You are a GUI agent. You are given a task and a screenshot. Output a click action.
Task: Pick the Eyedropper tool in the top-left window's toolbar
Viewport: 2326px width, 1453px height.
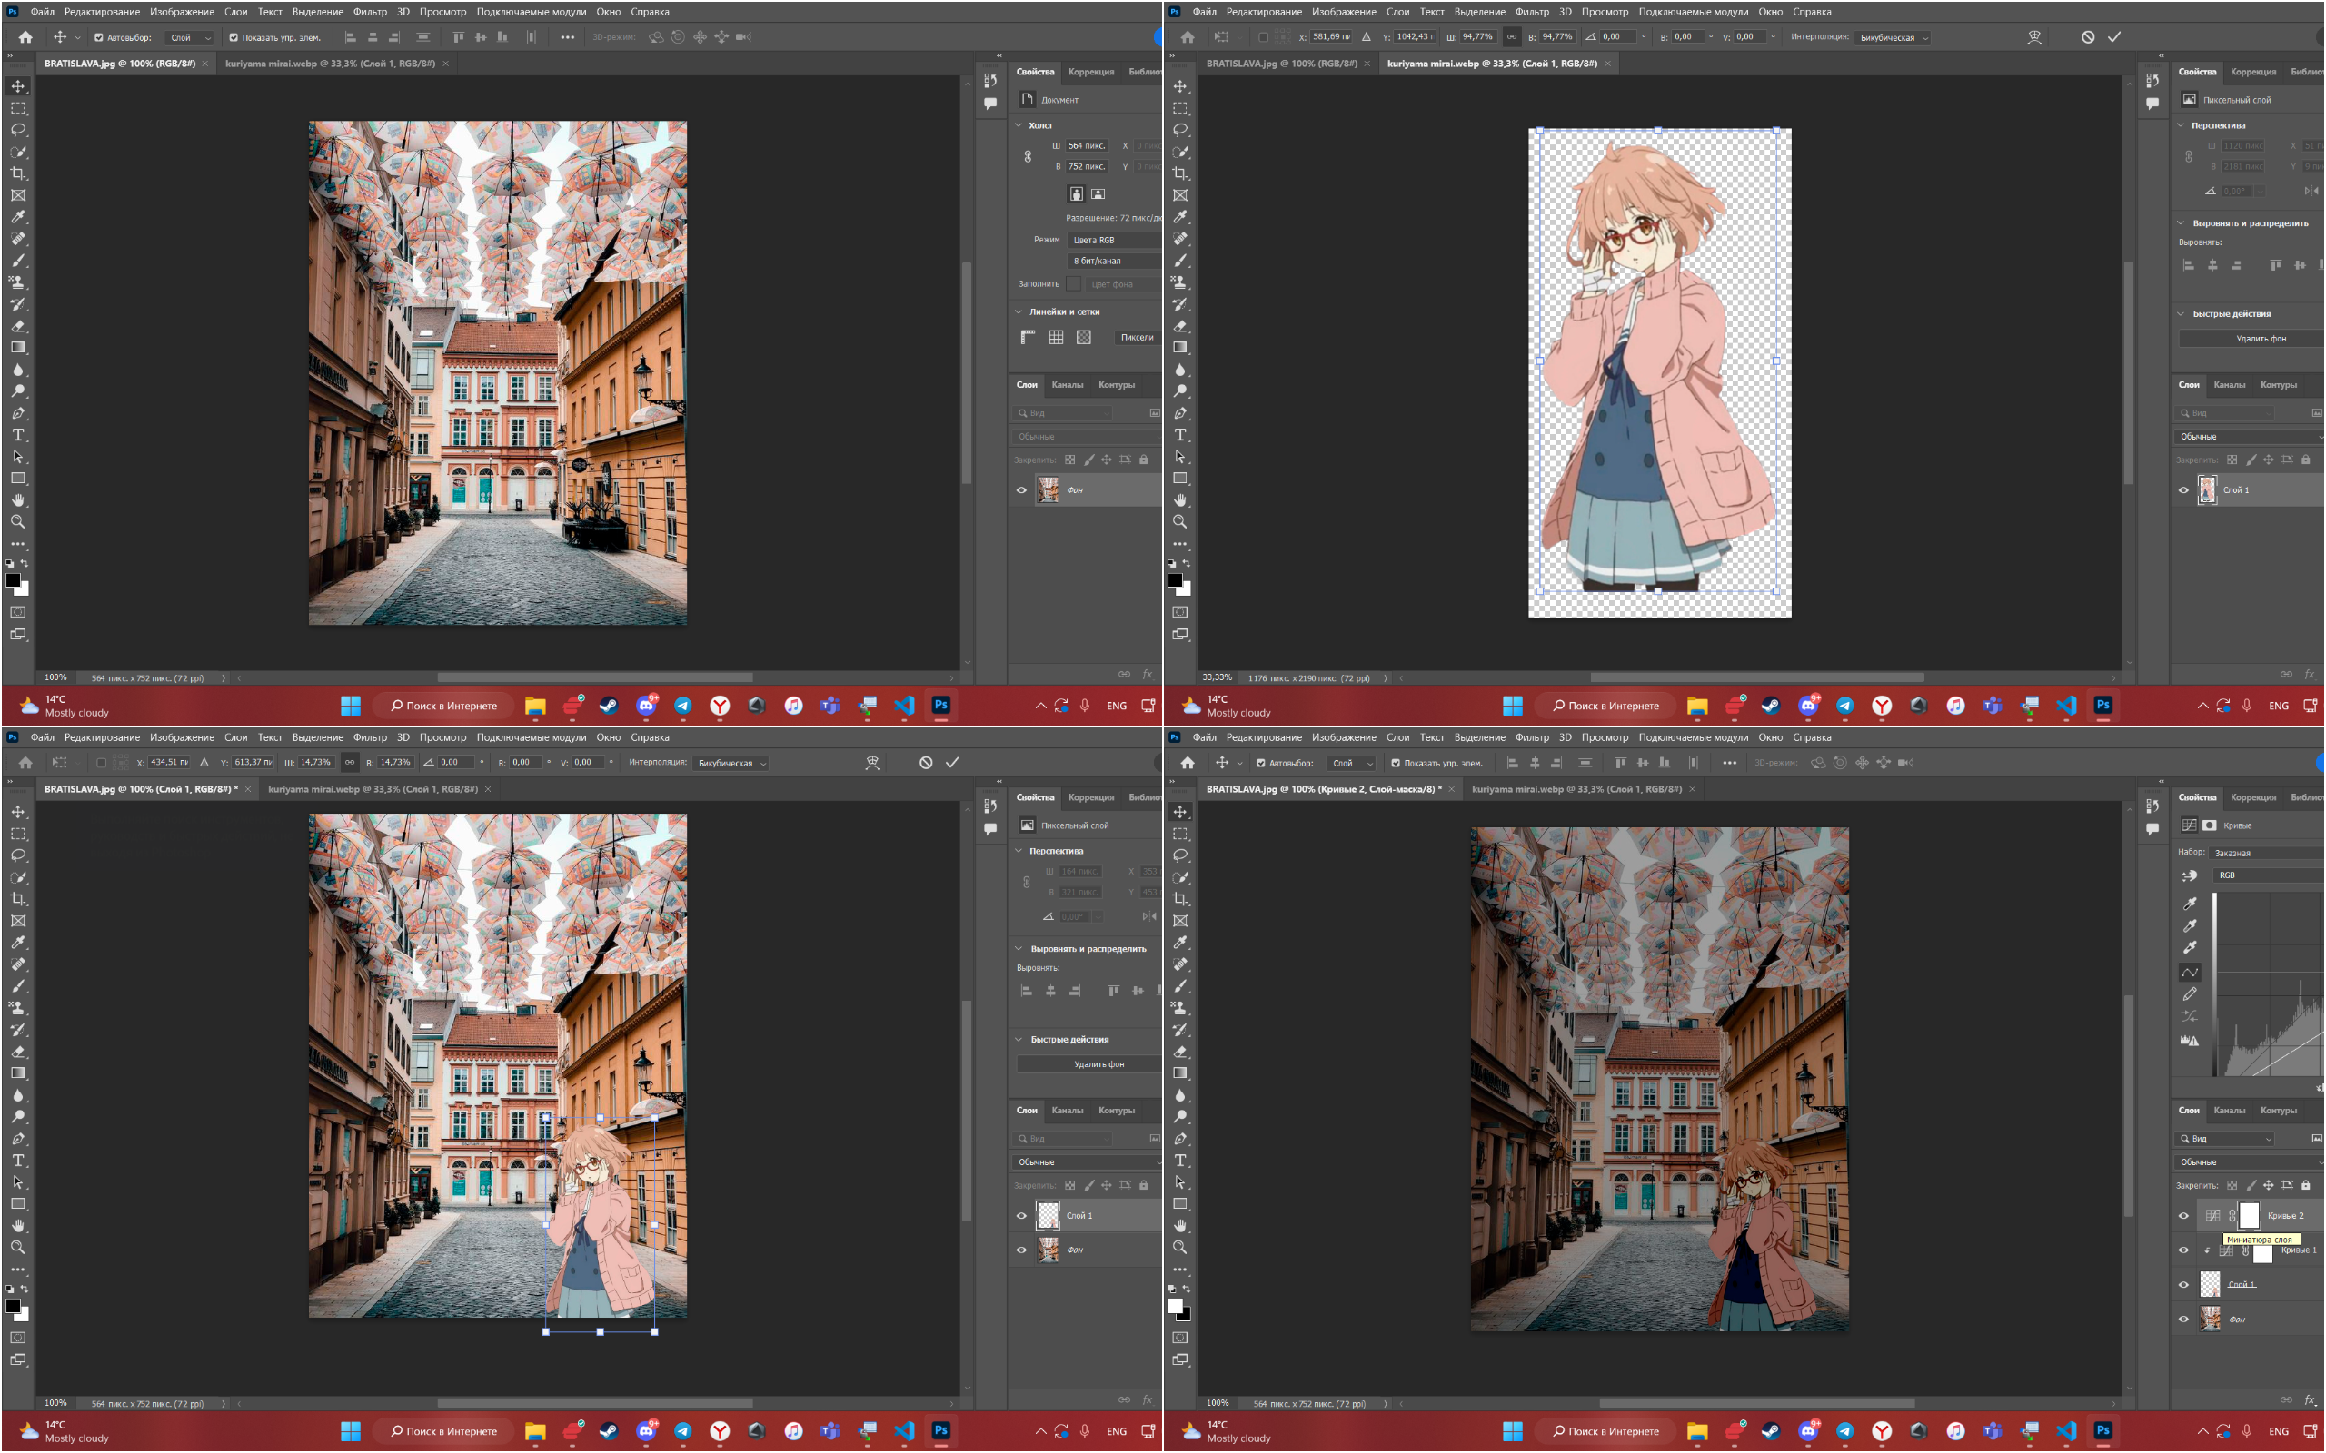coord(17,217)
